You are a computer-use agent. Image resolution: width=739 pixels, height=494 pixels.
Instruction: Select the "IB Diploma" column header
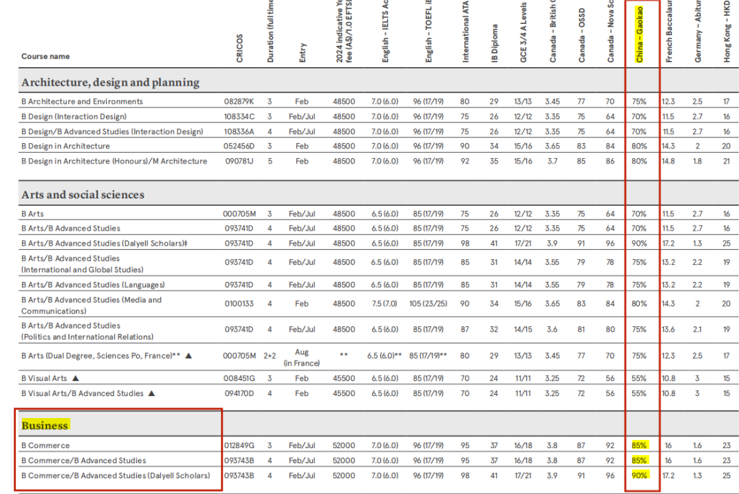point(495,43)
